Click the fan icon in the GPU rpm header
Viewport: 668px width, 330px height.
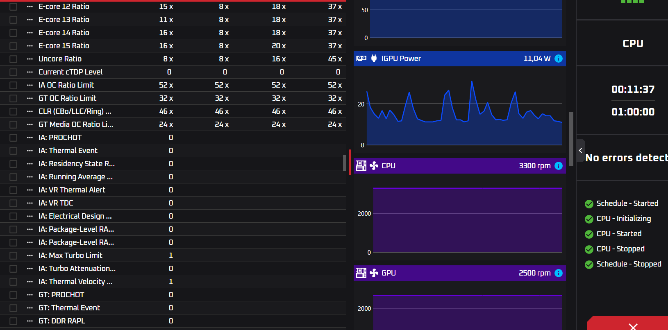[374, 273]
